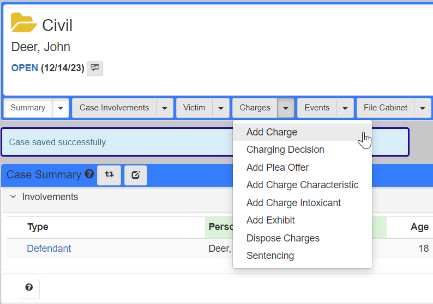
Task: Select Sentencing menu entry
Action: coord(270,256)
